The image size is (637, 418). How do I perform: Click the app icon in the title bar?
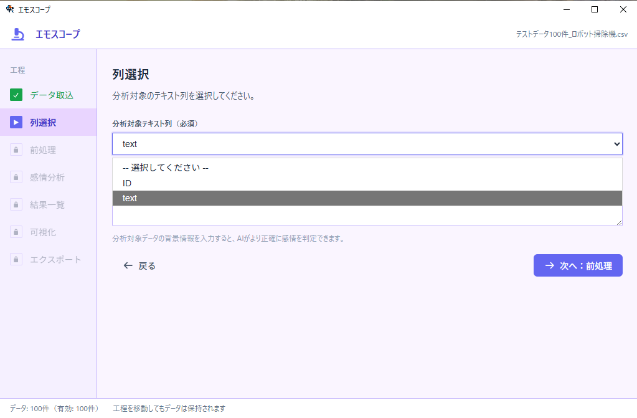click(x=10, y=9)
